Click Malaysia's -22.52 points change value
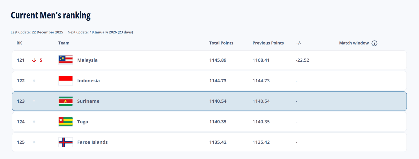Screen dimensions: 419x159 coord(302,60)
